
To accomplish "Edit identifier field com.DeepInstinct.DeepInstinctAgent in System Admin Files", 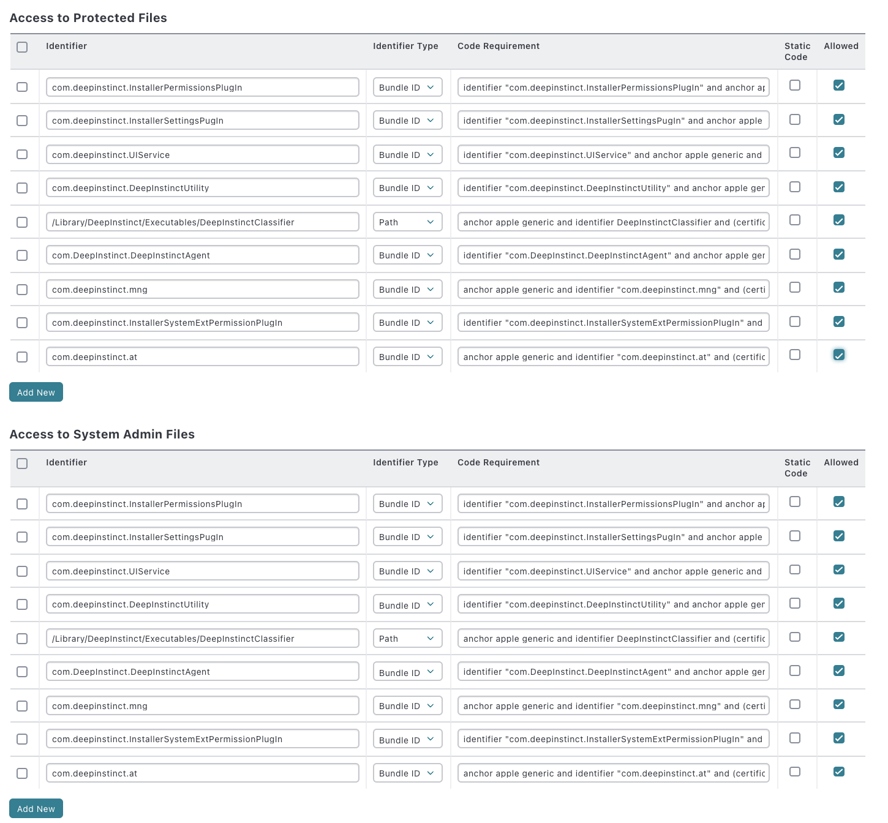I will tap(202, 671).
